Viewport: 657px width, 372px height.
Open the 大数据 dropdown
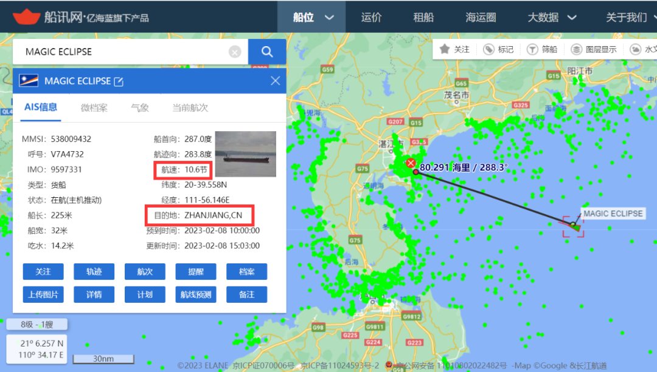tap(548, 17)
